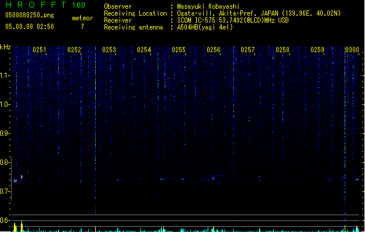Image resolution: width=365 pixels, height=232 pixels.
Task: Click the Observer label
Action: (118, 6)
